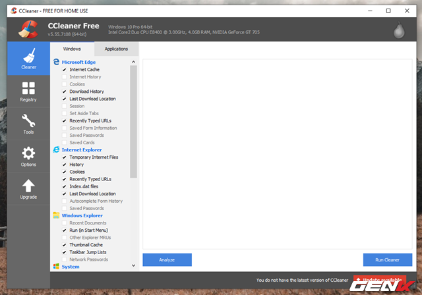
Task: Click the scroll up arrow in list
Action: point(133,62)
